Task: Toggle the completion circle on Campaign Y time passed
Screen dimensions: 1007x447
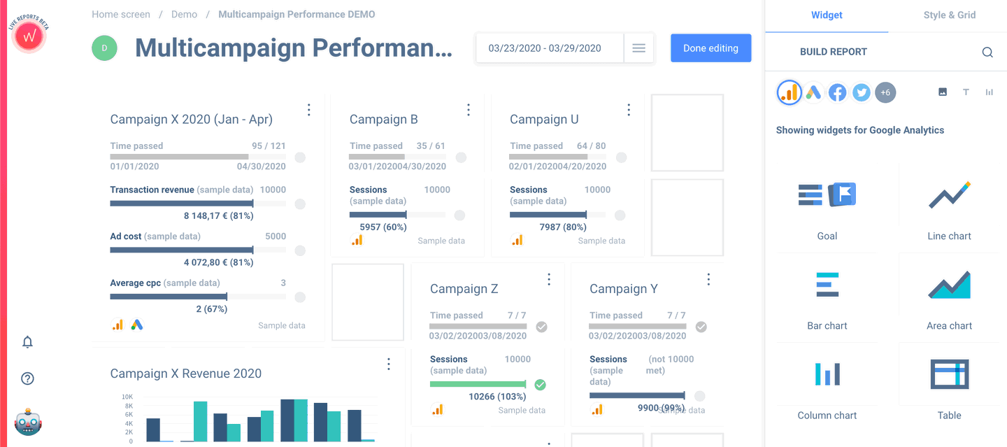Action: [701, 326]
